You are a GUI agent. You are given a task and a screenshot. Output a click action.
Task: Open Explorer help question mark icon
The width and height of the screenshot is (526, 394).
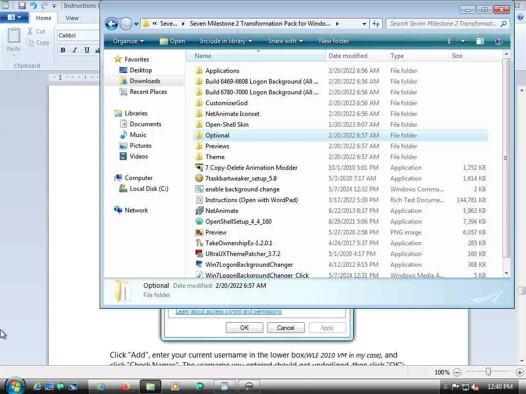(499, 41)
